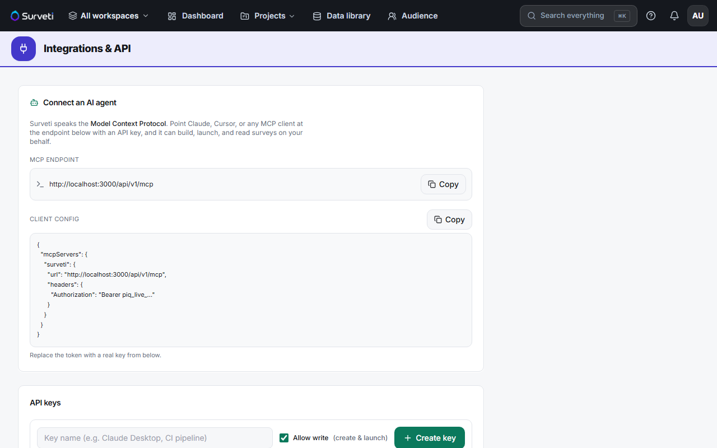Open the AU user avatar menu

click(x=698, y=16)
